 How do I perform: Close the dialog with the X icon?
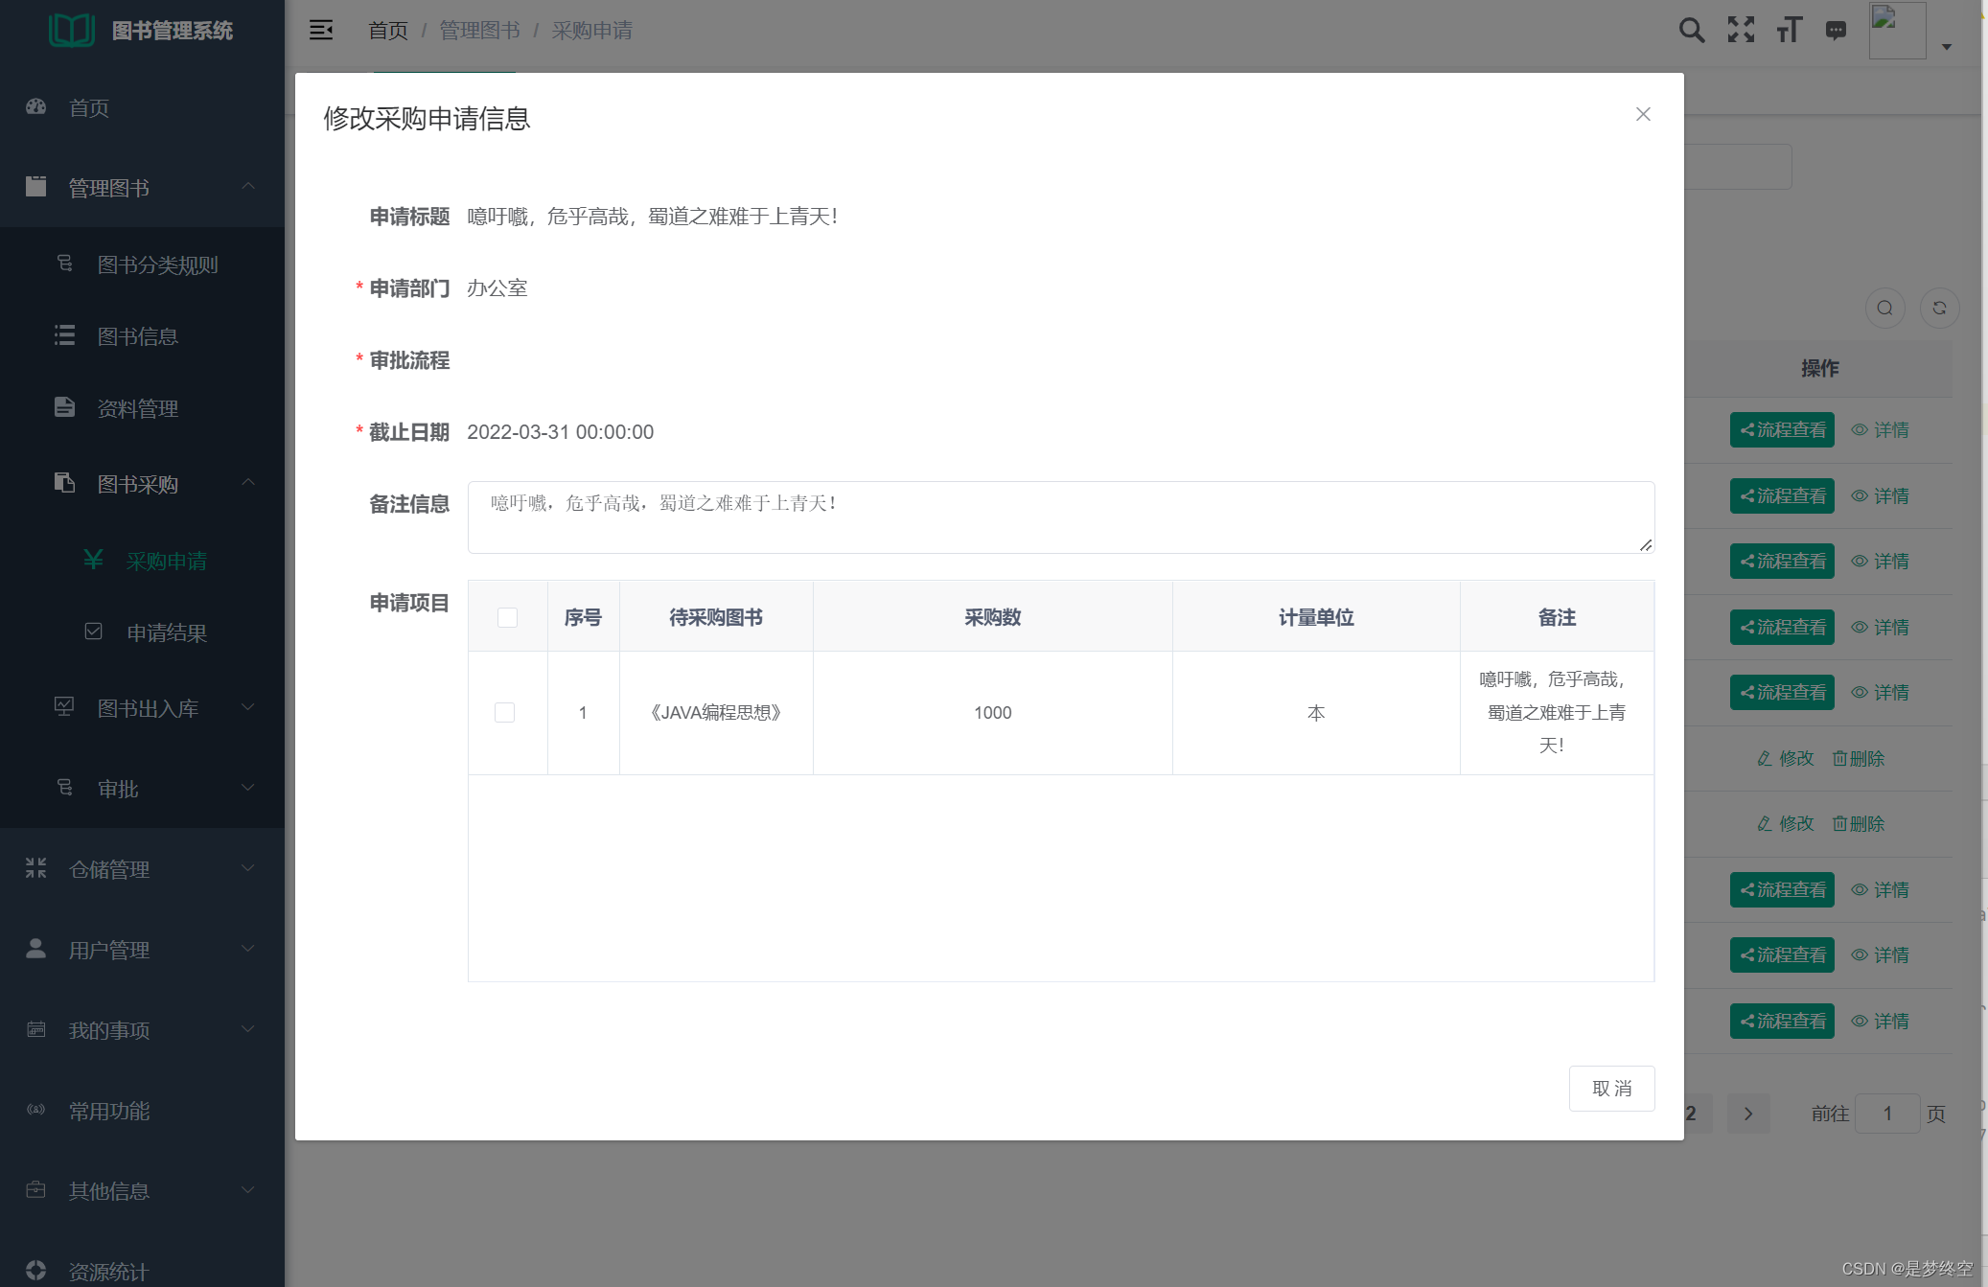pos(1643,115)
